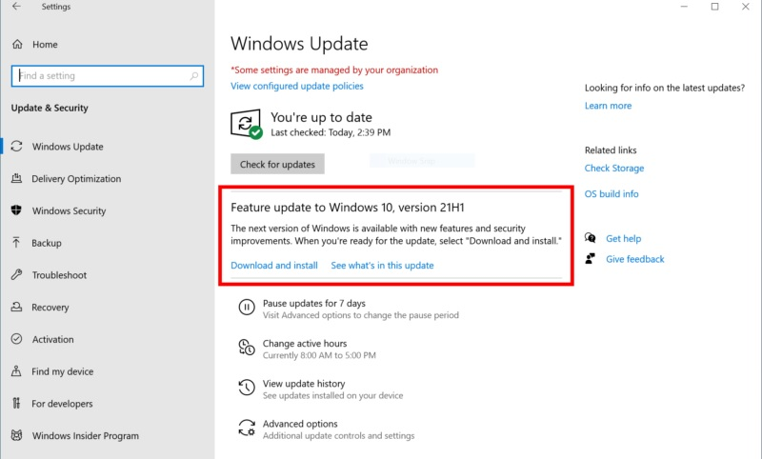Click the Find a setting search box
Screen dimensions: 762x459
[108, 76]
